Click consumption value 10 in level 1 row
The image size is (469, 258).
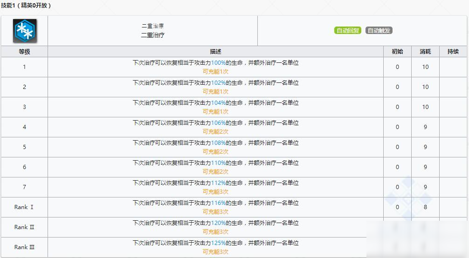coord(425,67)
